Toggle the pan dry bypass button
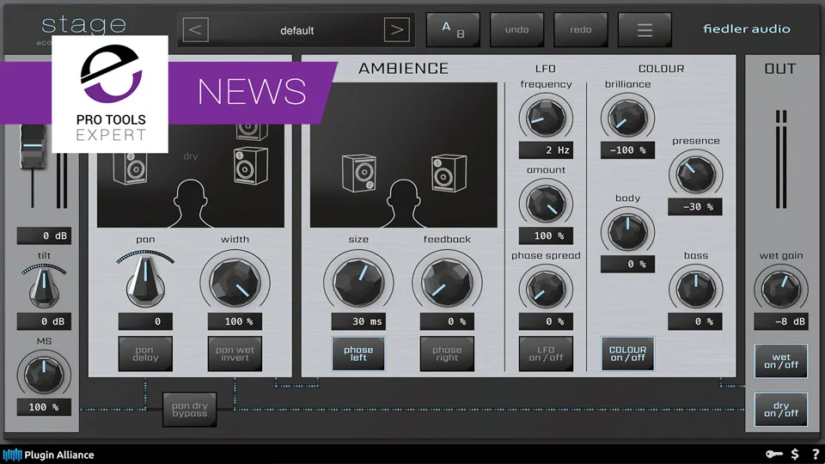Screen dimensions: 825x464 coord(189,409)
